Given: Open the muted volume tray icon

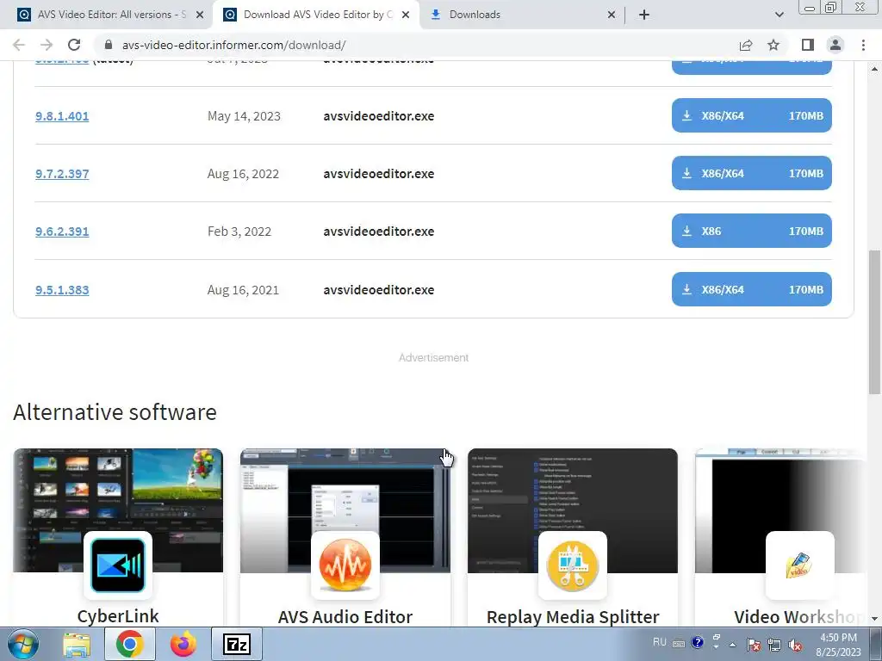Looking at the screenshot, I should click(x=795, y=645).
